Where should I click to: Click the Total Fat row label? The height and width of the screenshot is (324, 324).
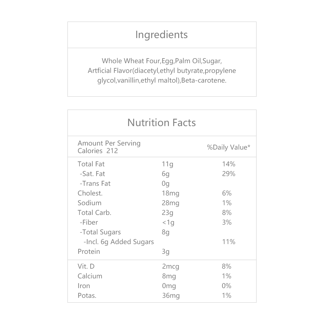(91, 164)
